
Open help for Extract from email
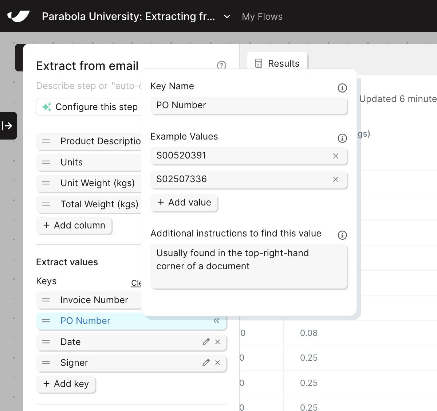pyautogui.click(x=221, y=65)
